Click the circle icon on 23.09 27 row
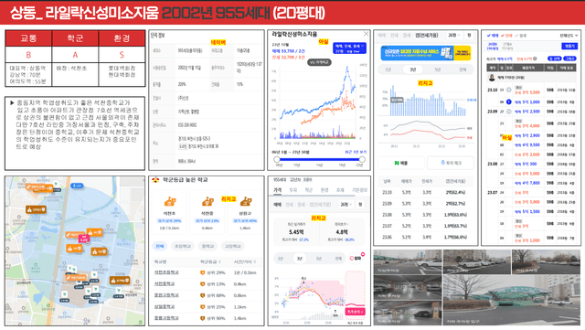 click(x=508, y=112)
